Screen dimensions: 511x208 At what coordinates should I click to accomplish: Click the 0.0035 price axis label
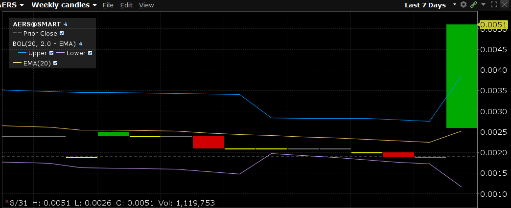pos(494,91)
